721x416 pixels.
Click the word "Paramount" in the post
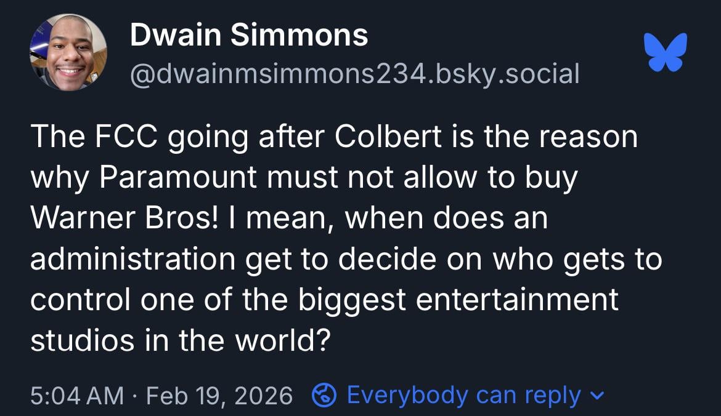[177, 177]
